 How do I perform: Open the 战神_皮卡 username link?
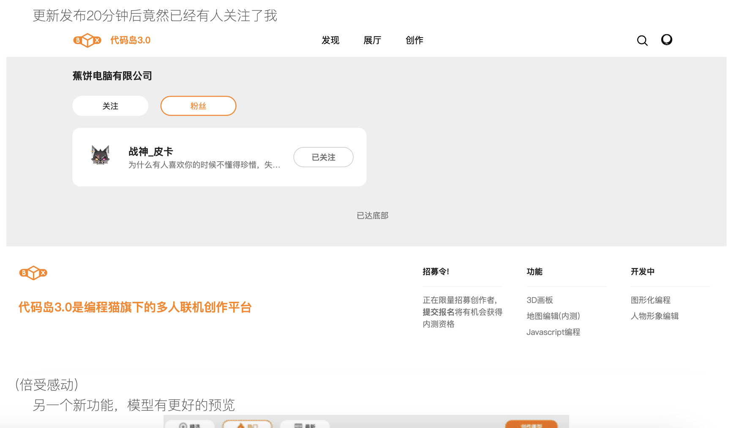[151, 152]
